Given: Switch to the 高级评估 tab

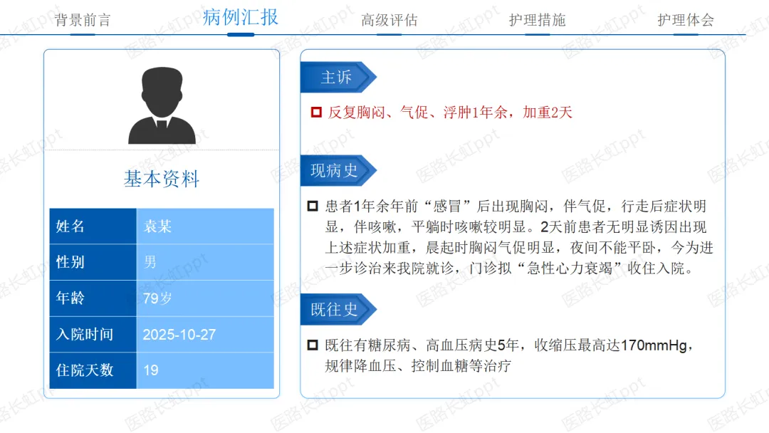Looking at the screenshot, I should tap(389, 20).
